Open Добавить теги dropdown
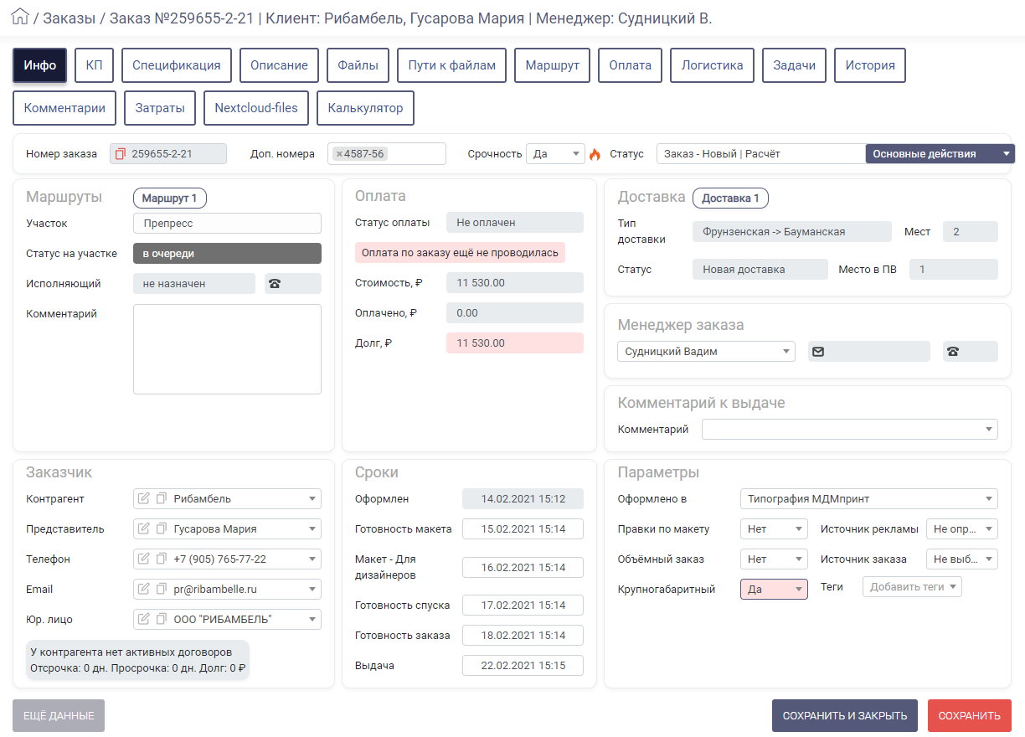The image size is (1025, 737). click(x=913, y=587)
